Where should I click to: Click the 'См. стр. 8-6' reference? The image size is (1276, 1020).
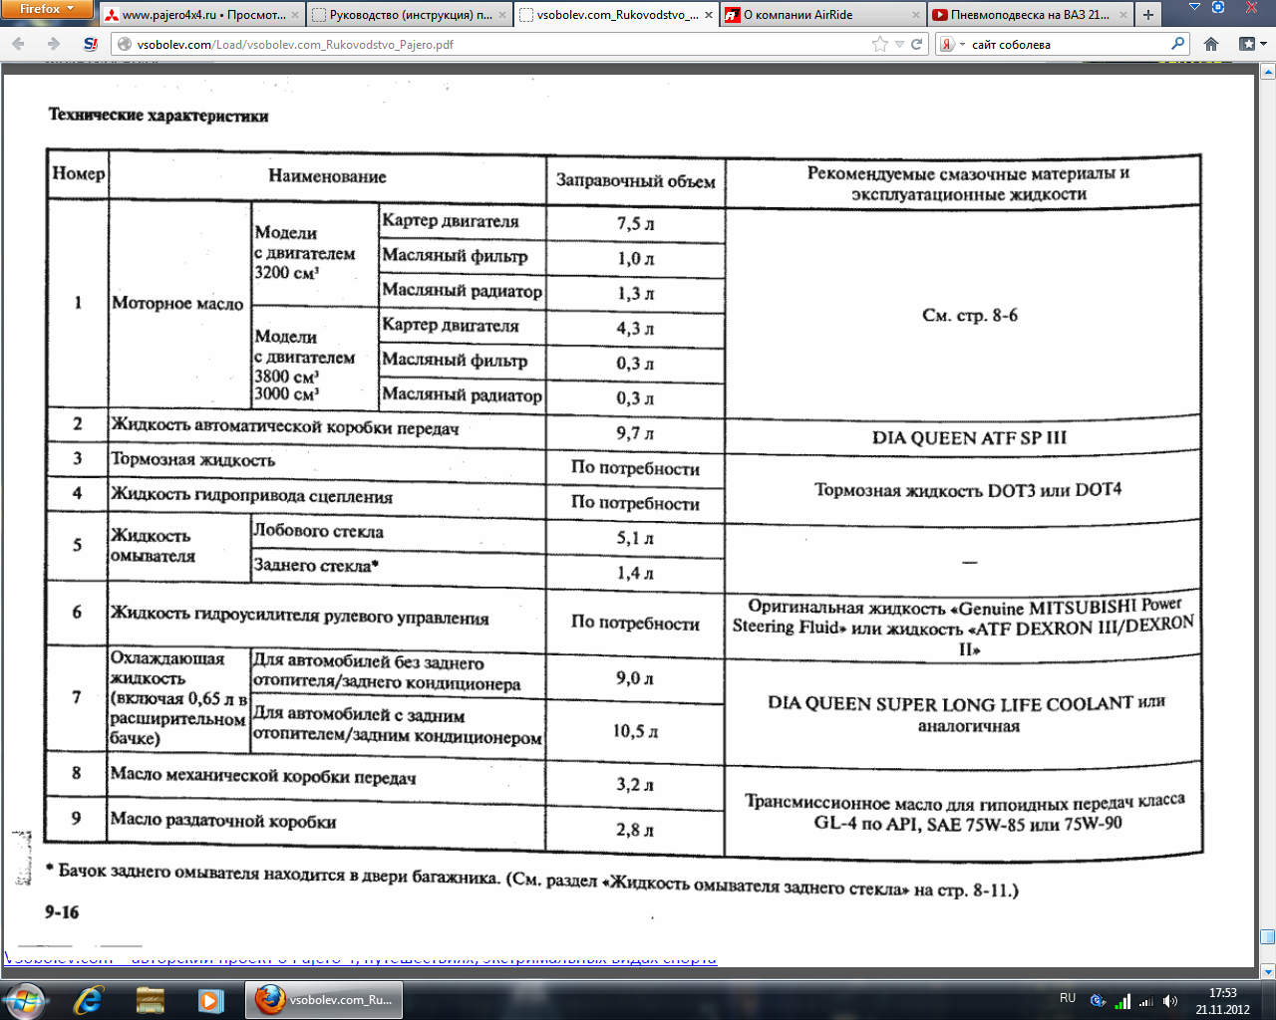pyautogui.click(x=969, y=316)
